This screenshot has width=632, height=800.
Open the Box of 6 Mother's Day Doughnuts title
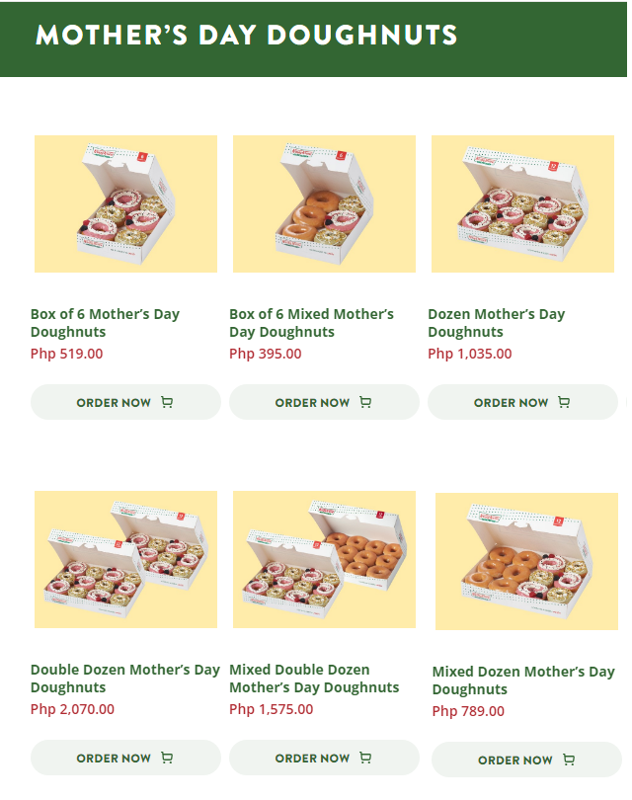pyautogui.click(x=105, y=323)
